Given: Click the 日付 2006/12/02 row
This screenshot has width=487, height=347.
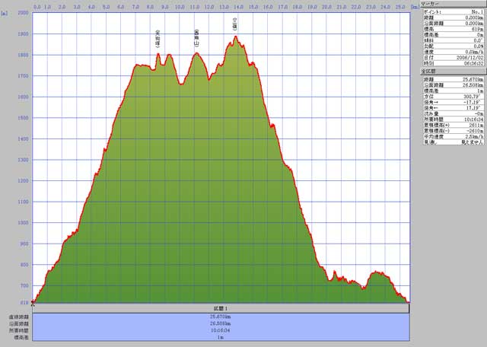Looking at the screenshot, I should pyautogui.click(x=452, y=59).
